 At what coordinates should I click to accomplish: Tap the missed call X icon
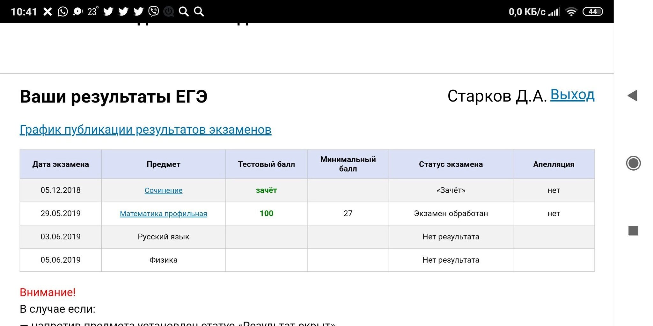point(48,12)
